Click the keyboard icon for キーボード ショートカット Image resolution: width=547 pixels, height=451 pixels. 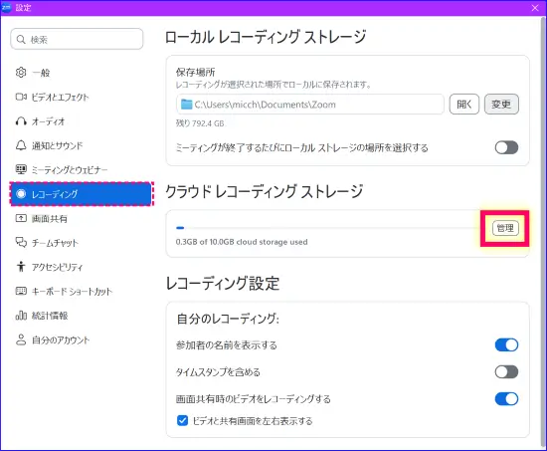pos(21,291)
